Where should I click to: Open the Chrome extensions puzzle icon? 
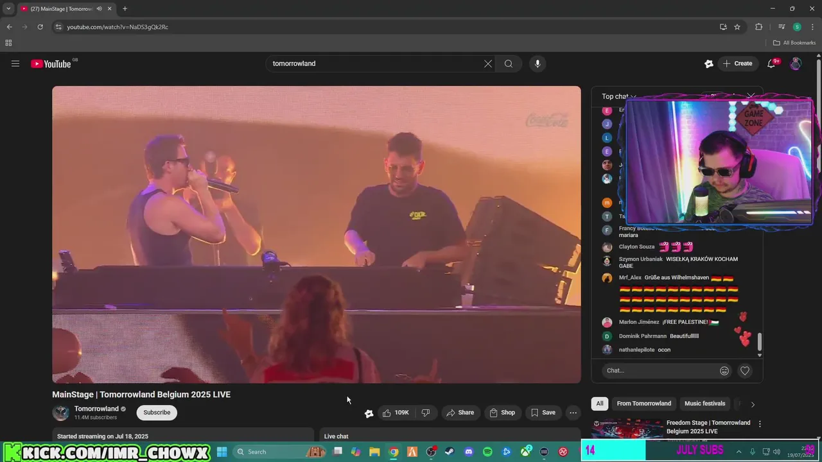tap(758, 27)
